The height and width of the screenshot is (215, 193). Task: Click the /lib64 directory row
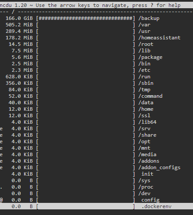click(96, 122)
